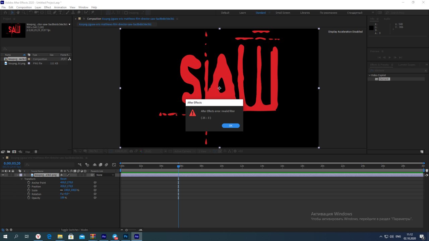Collapse the layer 1 twirl arrow
The height and width of the screenshot is (241, 429).
pyautogui.click(x=18, y=175)
